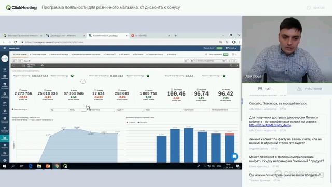Click the round company logo in sidebar
332x187 pixels.
point(5,59)
